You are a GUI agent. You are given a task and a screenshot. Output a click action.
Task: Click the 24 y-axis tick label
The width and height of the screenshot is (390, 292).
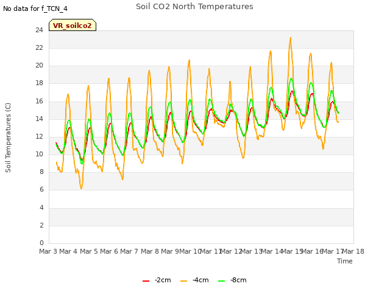coord(39,30)
